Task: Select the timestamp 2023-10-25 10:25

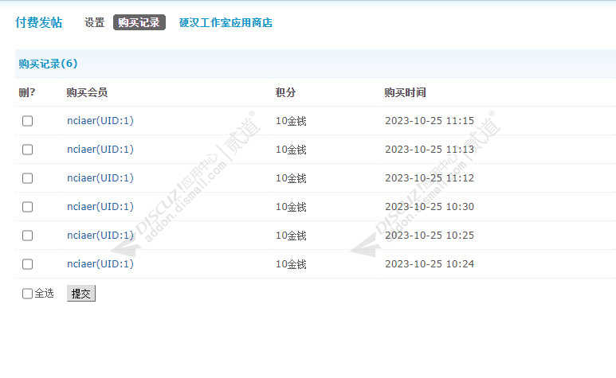Action: point(430,236)
